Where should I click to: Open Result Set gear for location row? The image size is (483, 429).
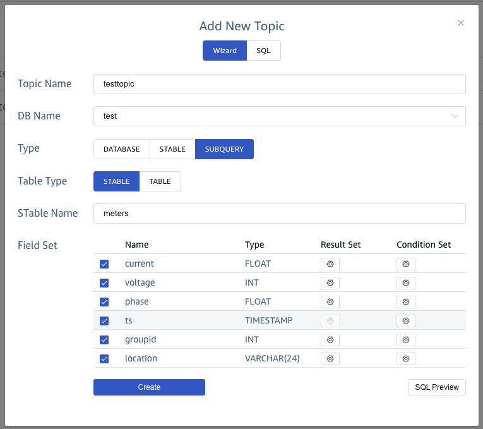coord(330,358)
